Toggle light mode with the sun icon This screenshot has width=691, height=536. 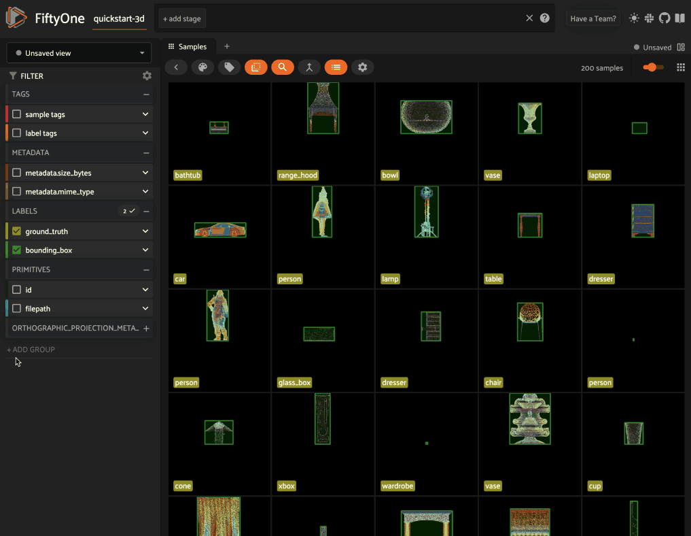click(634, 18)
